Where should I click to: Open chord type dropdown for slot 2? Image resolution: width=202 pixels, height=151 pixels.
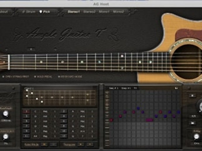coord(83,111)
